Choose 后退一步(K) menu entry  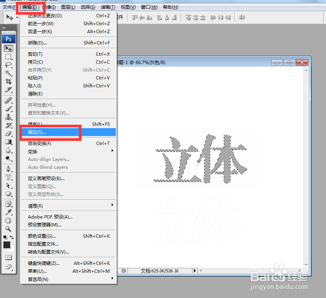(69, 32)
